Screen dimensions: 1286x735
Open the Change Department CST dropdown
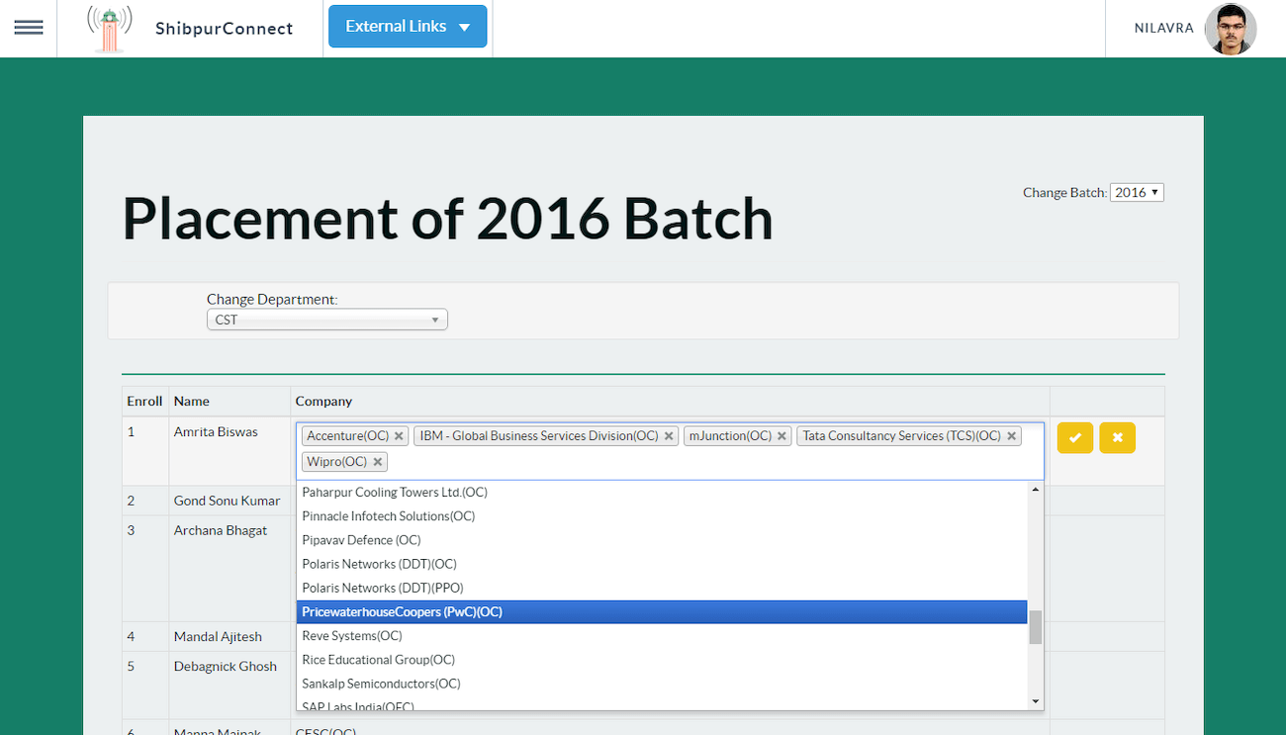(x=326, y=320)
